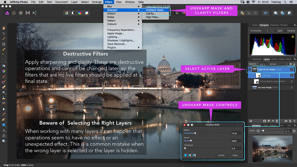297x167 pixels.
Task: Choose Clarity… from Sharpen submenu
Action: click(x=155, y=14)
